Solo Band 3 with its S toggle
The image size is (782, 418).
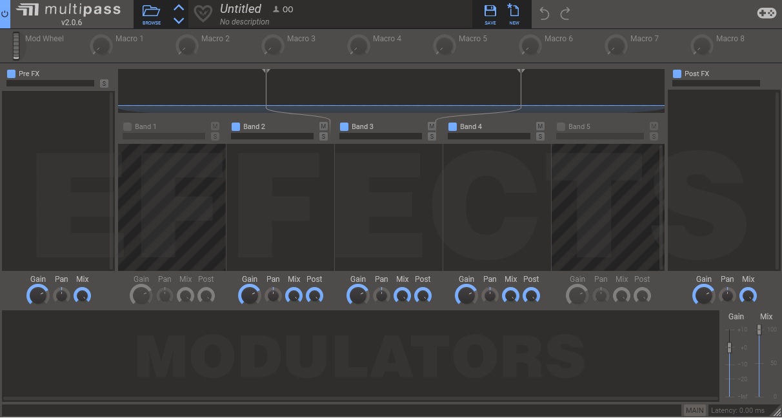tap(432, 136)
